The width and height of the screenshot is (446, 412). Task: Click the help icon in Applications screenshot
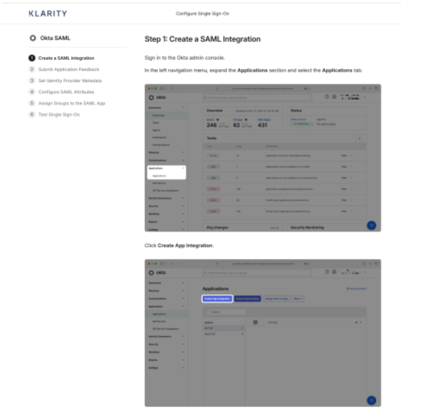click(x=327, y=272)
